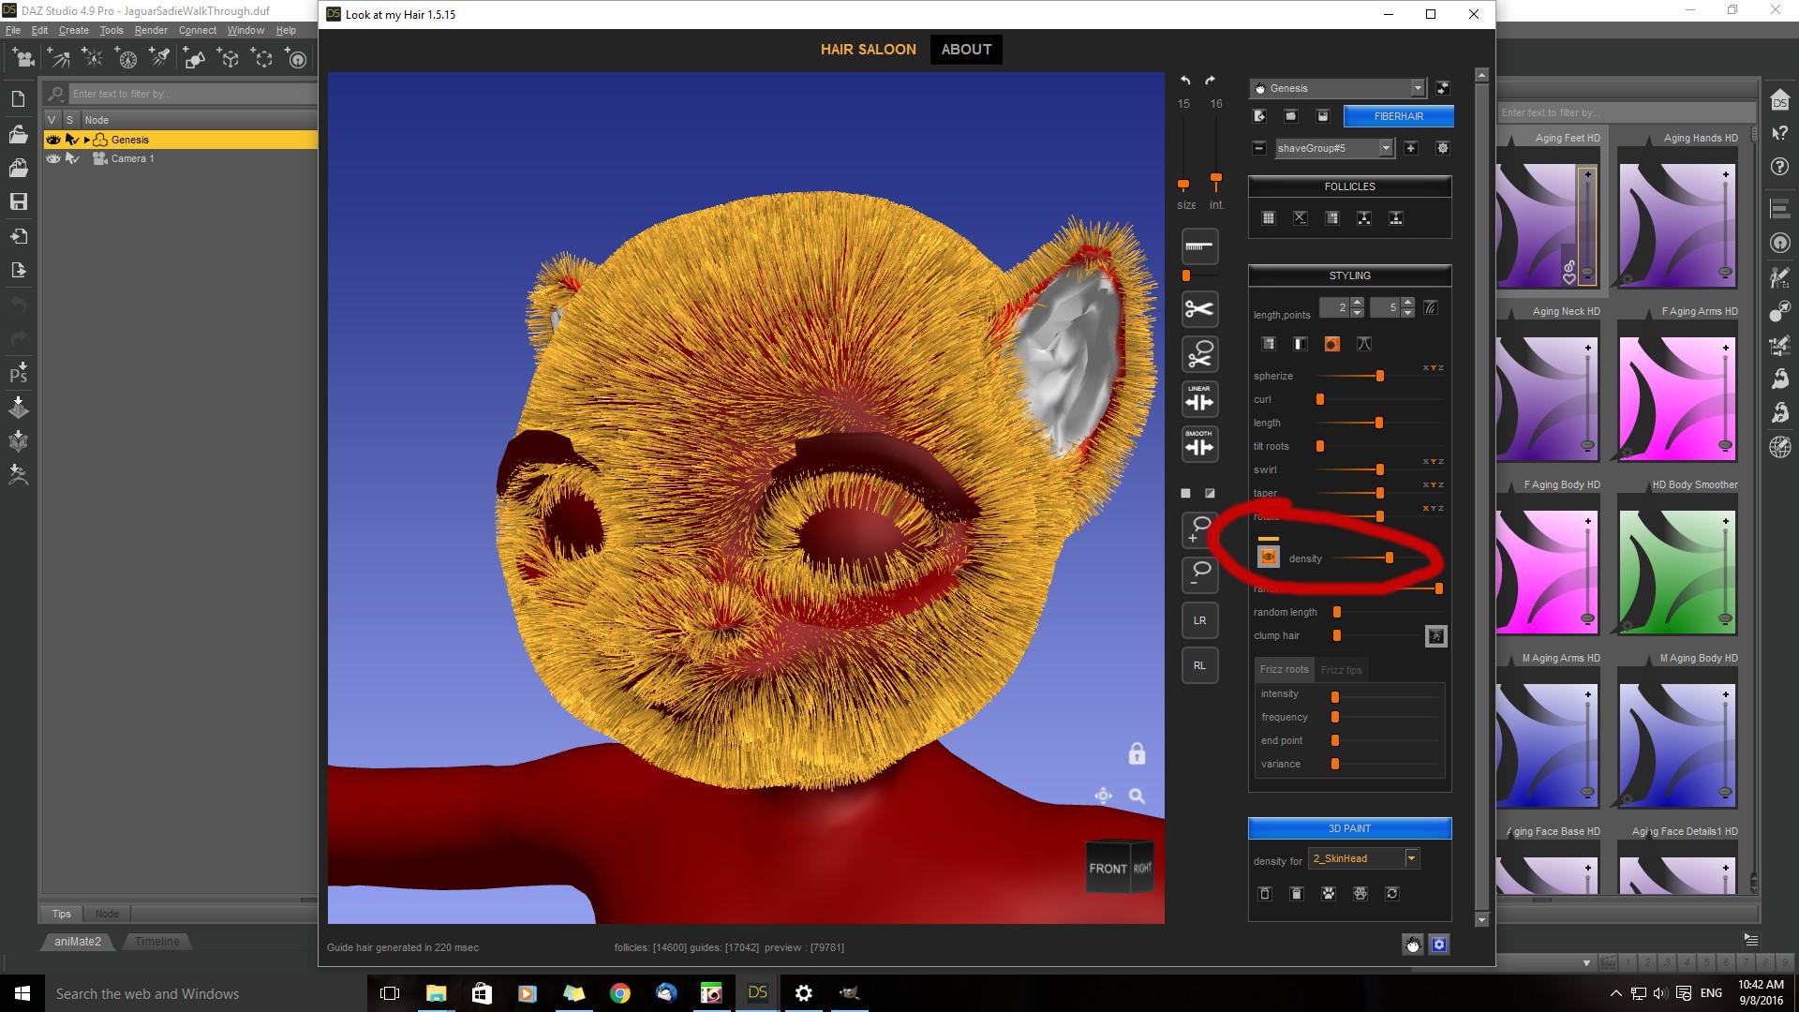Click the lasso subtract selection tool

pos(1199,573)
